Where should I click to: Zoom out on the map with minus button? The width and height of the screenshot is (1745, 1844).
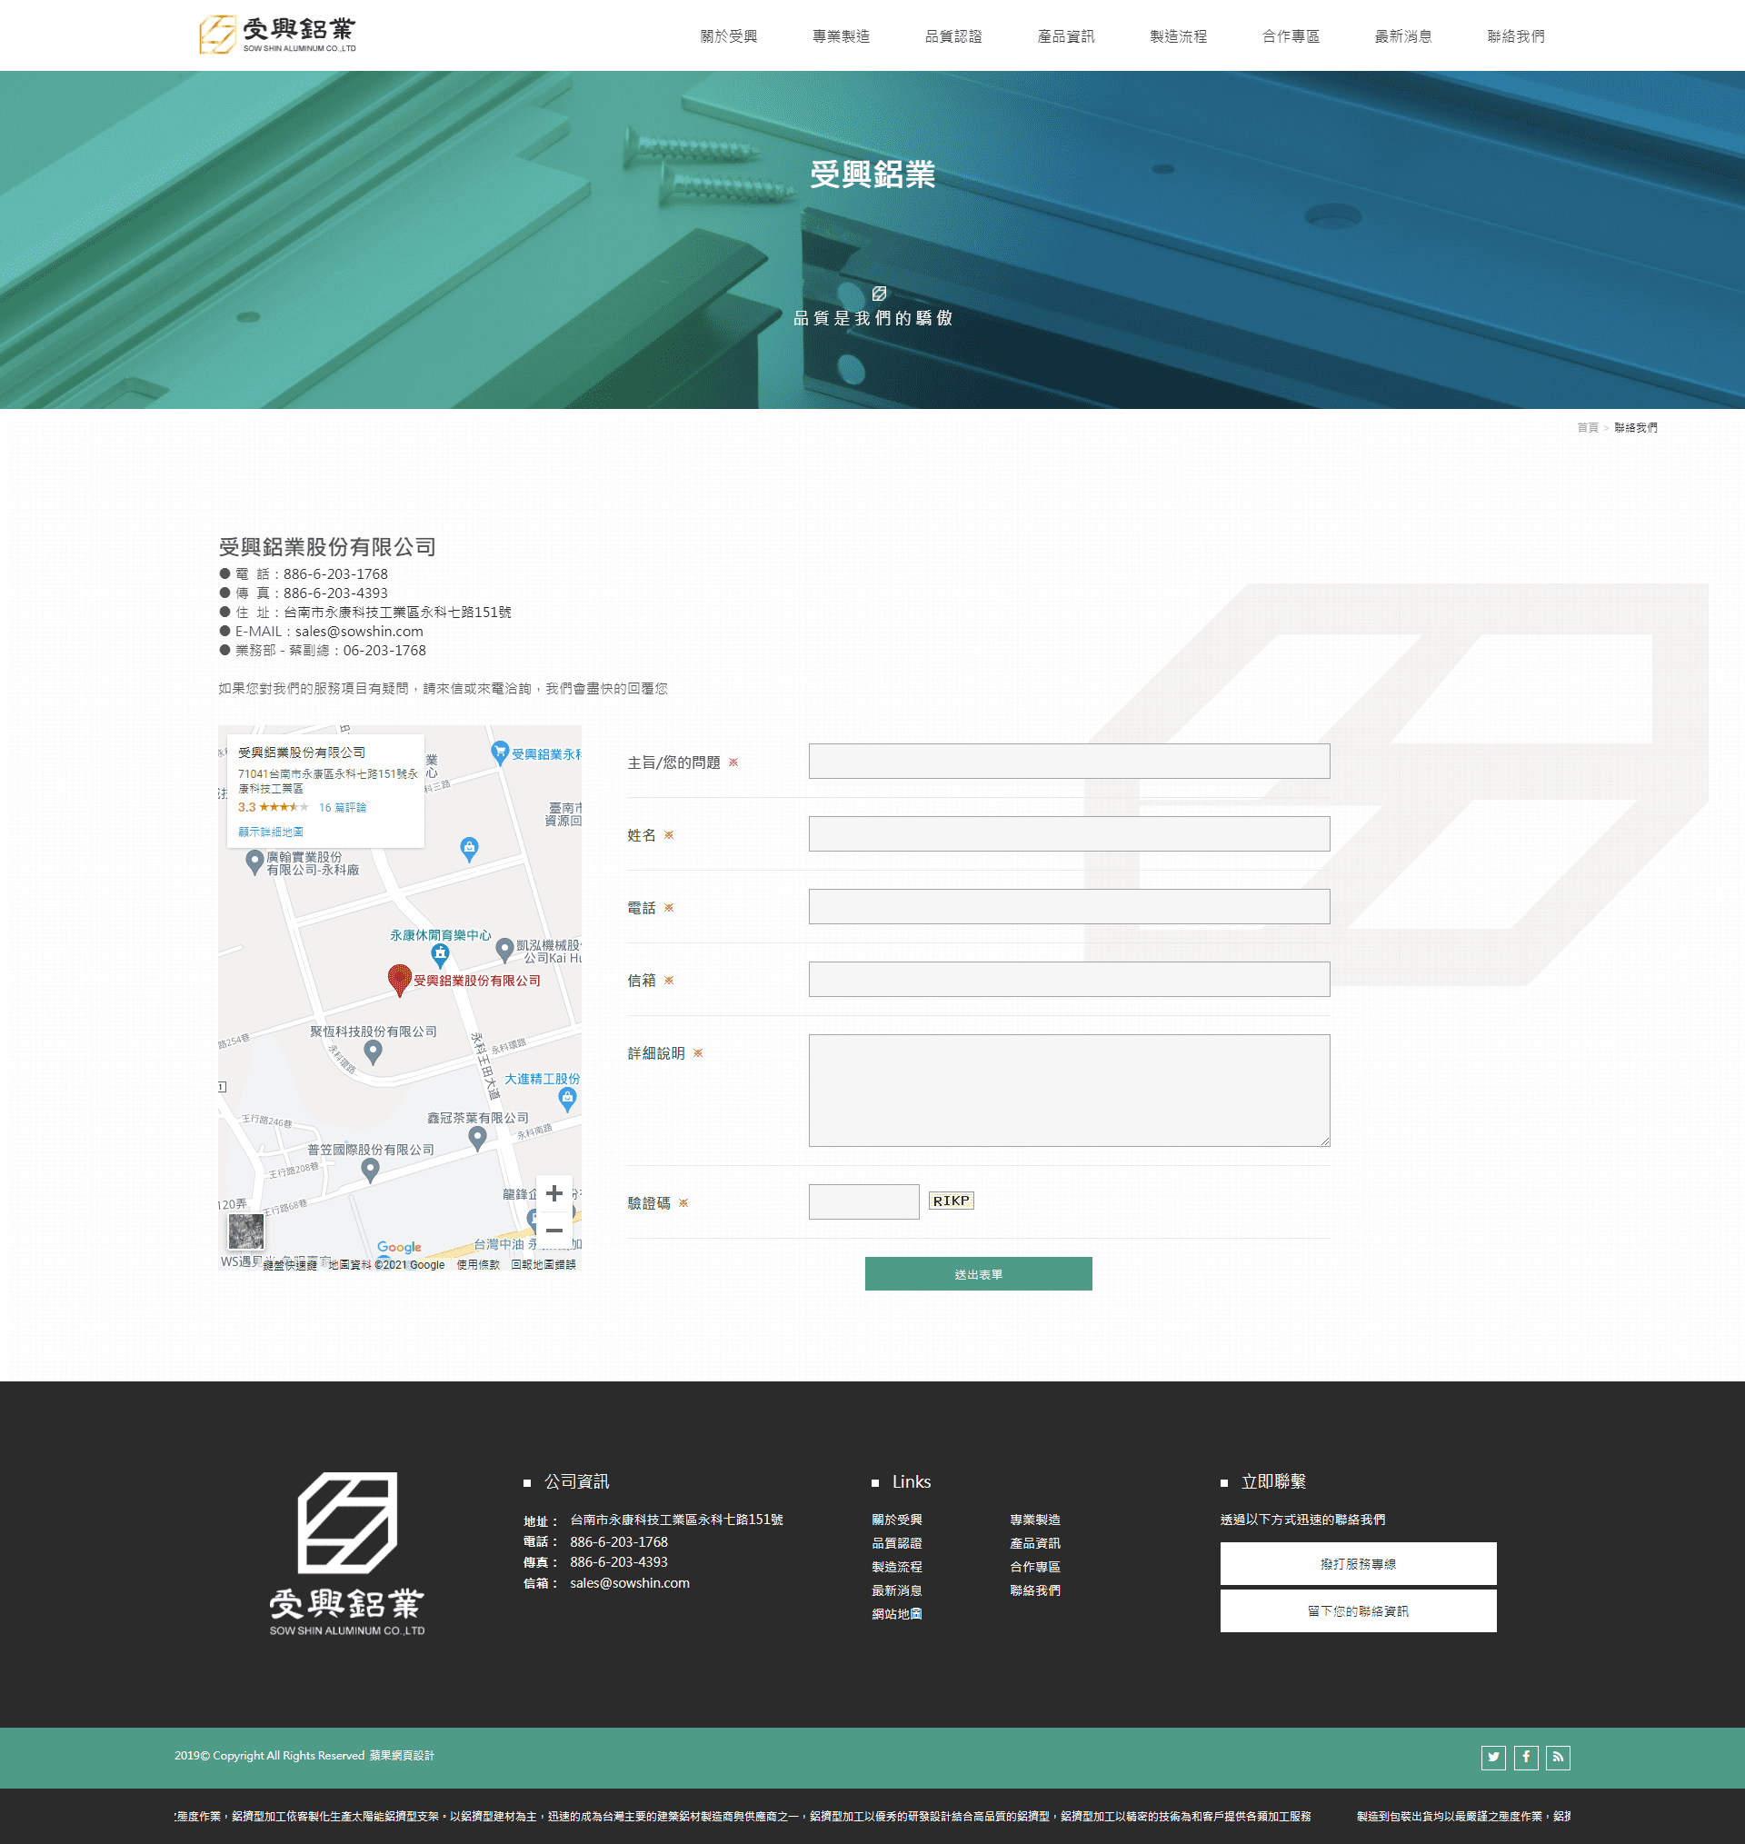[x=554, y=1231]
